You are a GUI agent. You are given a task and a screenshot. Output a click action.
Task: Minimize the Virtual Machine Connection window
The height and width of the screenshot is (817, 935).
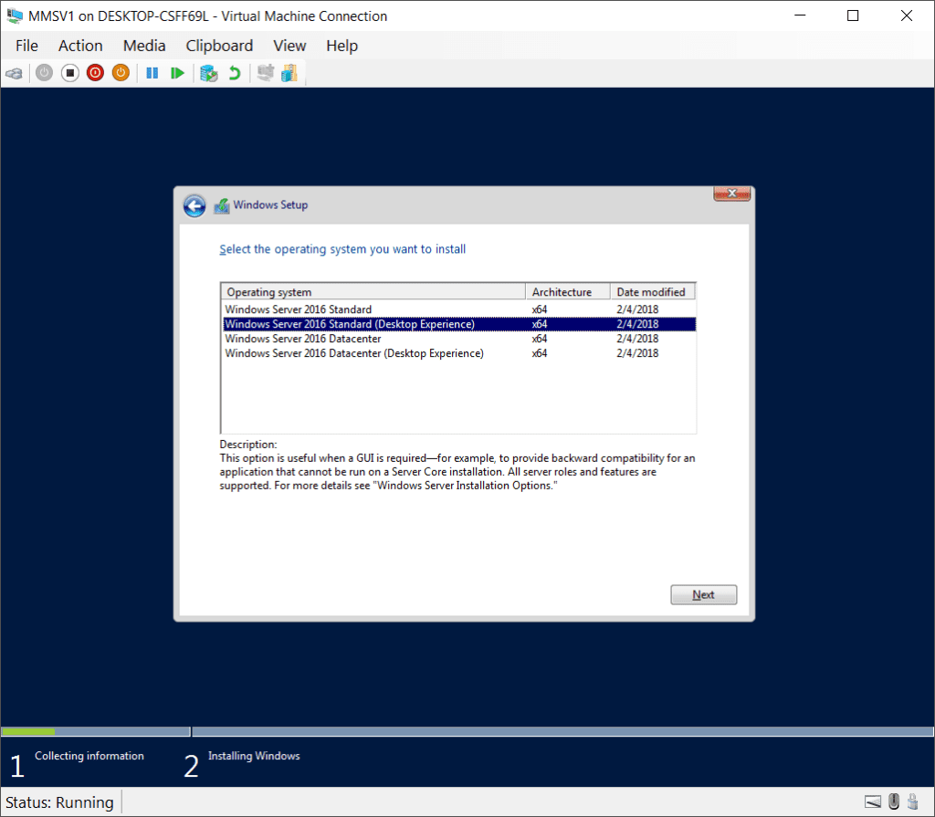click(800, 16)
